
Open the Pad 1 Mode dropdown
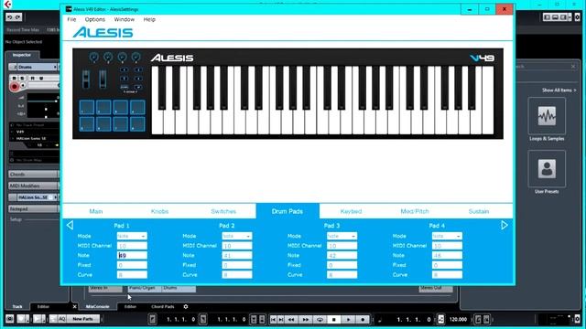132,236
